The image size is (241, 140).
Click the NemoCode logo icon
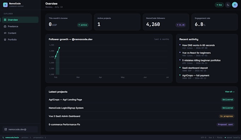5,5
